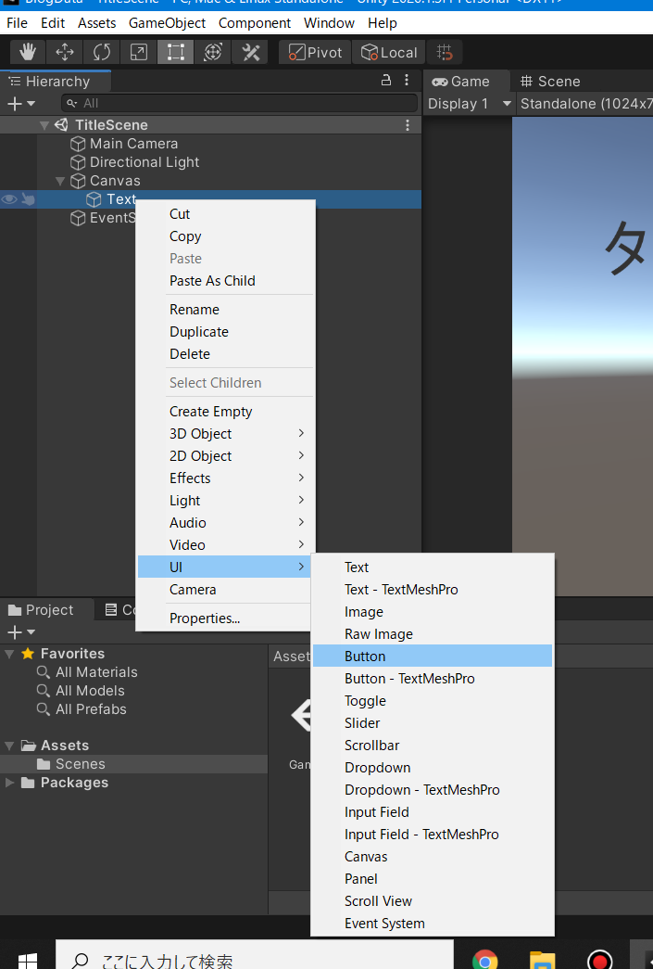Open Hierarchy create plus dropdown

[x=21, y=103]
